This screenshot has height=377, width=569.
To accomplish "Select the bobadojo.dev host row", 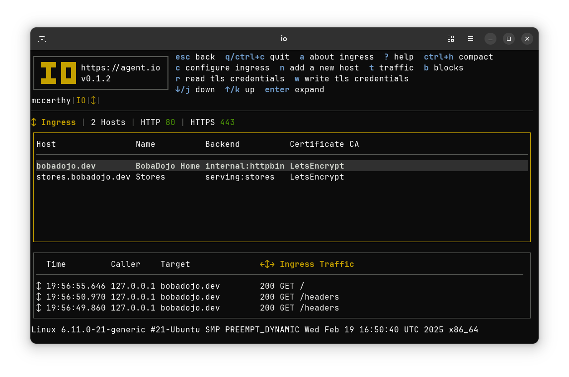I will 282,166.
